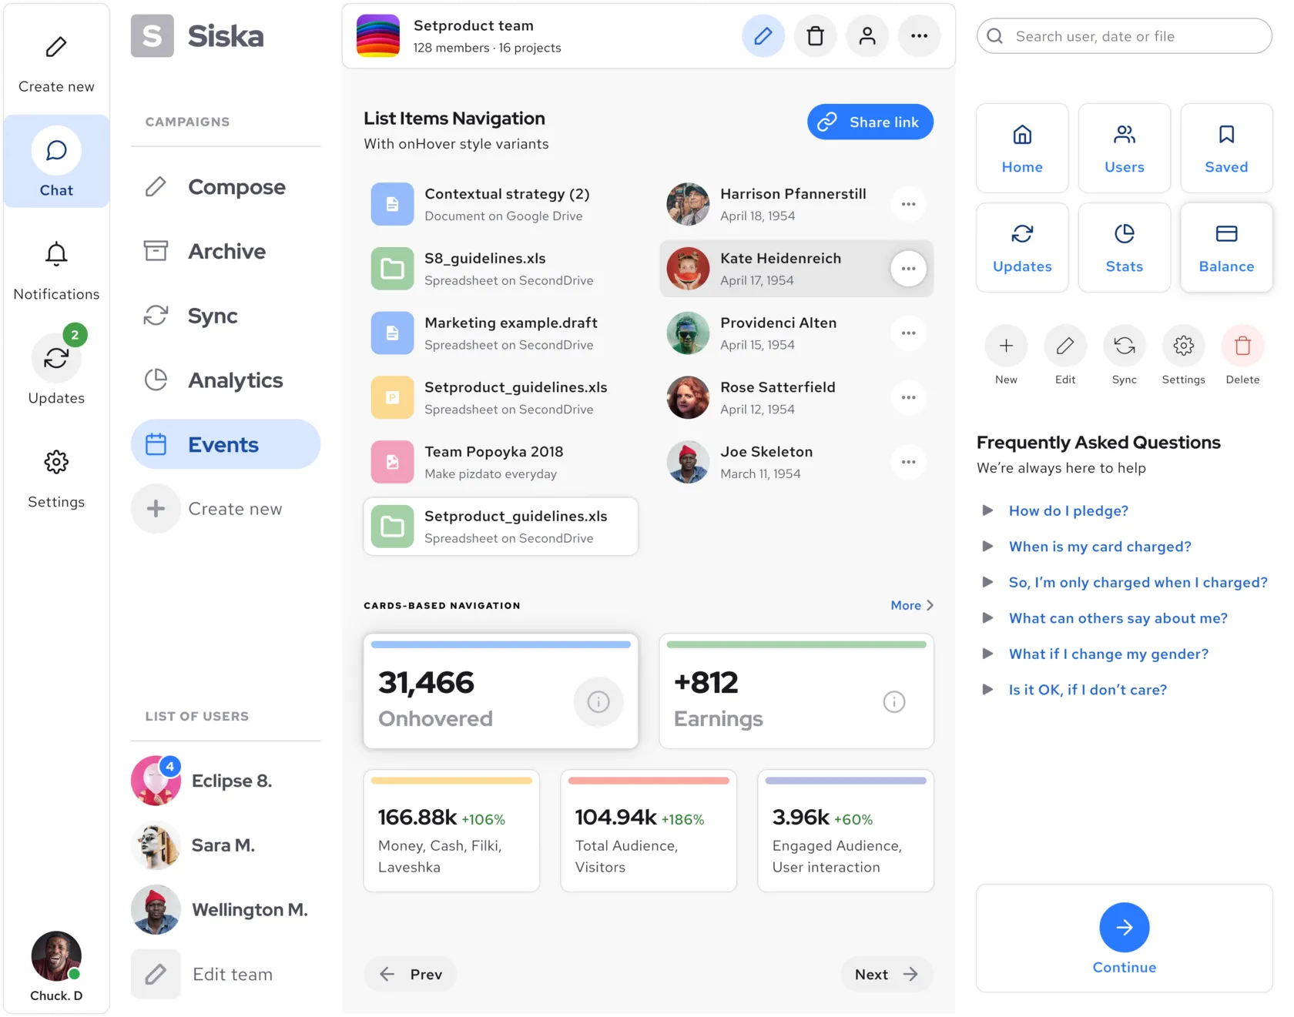Expand "Is it OK, if I don't care?"
1294x1017 pixels.
[1087, 690]
